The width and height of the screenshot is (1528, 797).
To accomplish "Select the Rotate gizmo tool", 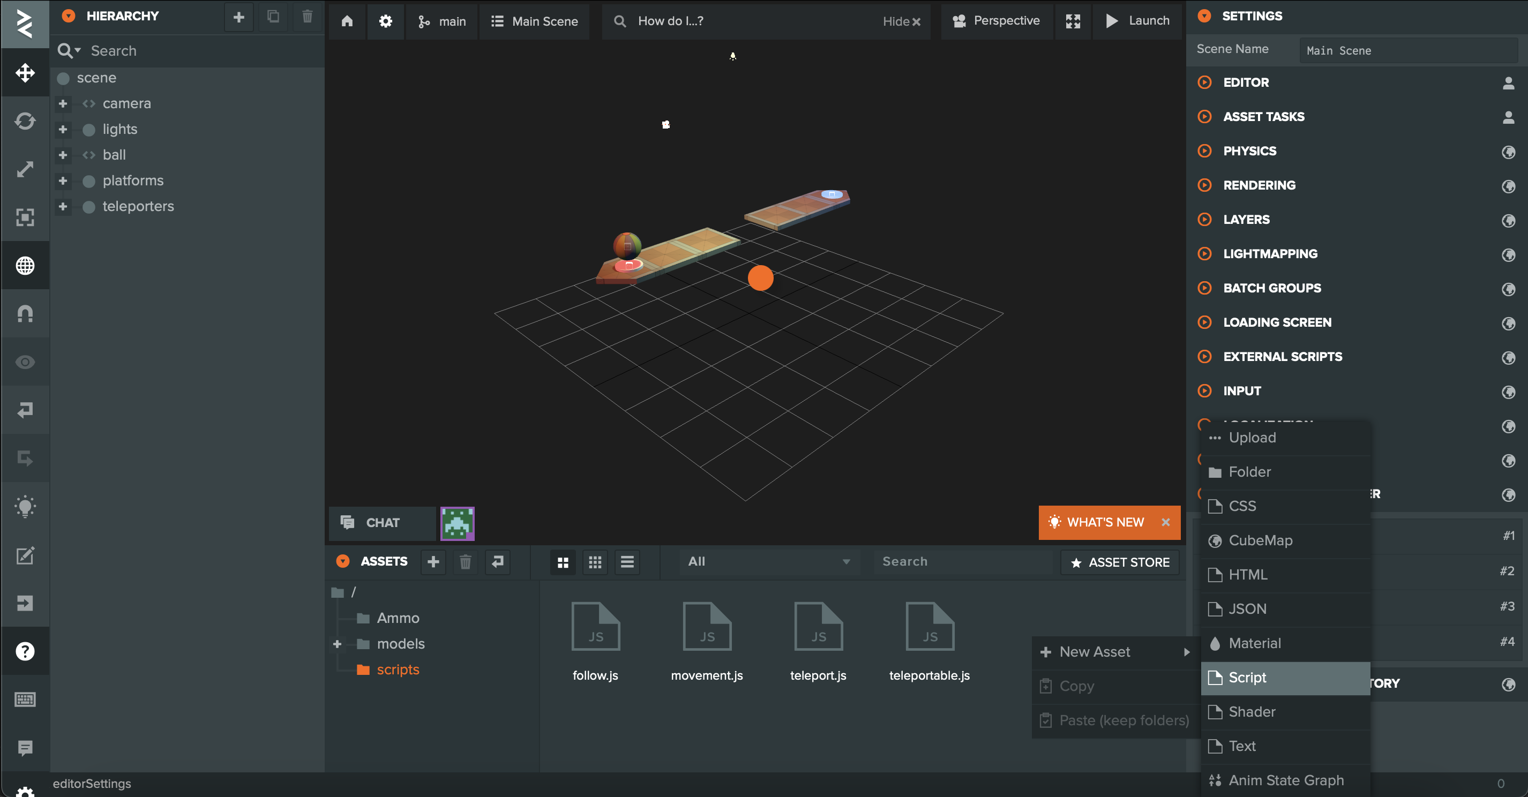I will point(25,121).
